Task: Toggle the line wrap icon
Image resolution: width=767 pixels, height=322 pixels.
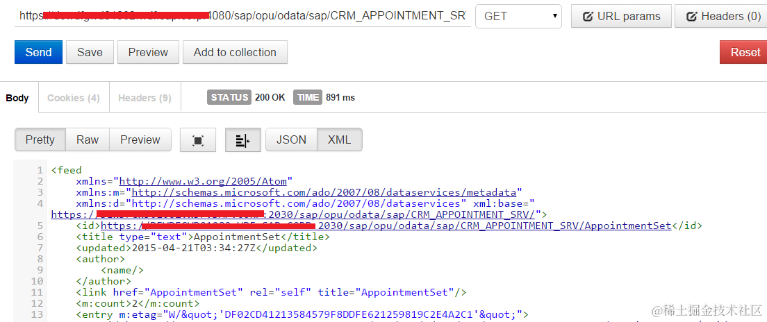Action: 243,140
